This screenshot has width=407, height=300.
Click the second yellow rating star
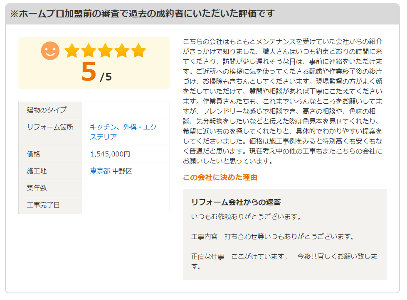(x=89, y=51)
